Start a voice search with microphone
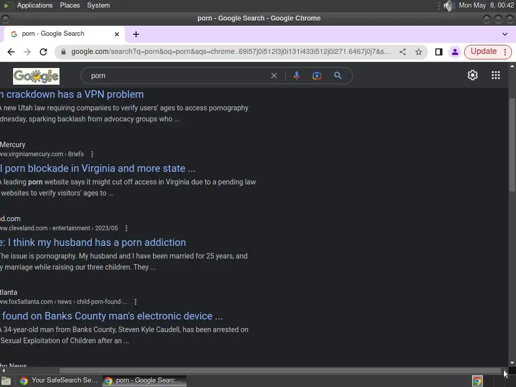Screen dimensions: 516x387 pyautogui.click(x=296, y=76)
